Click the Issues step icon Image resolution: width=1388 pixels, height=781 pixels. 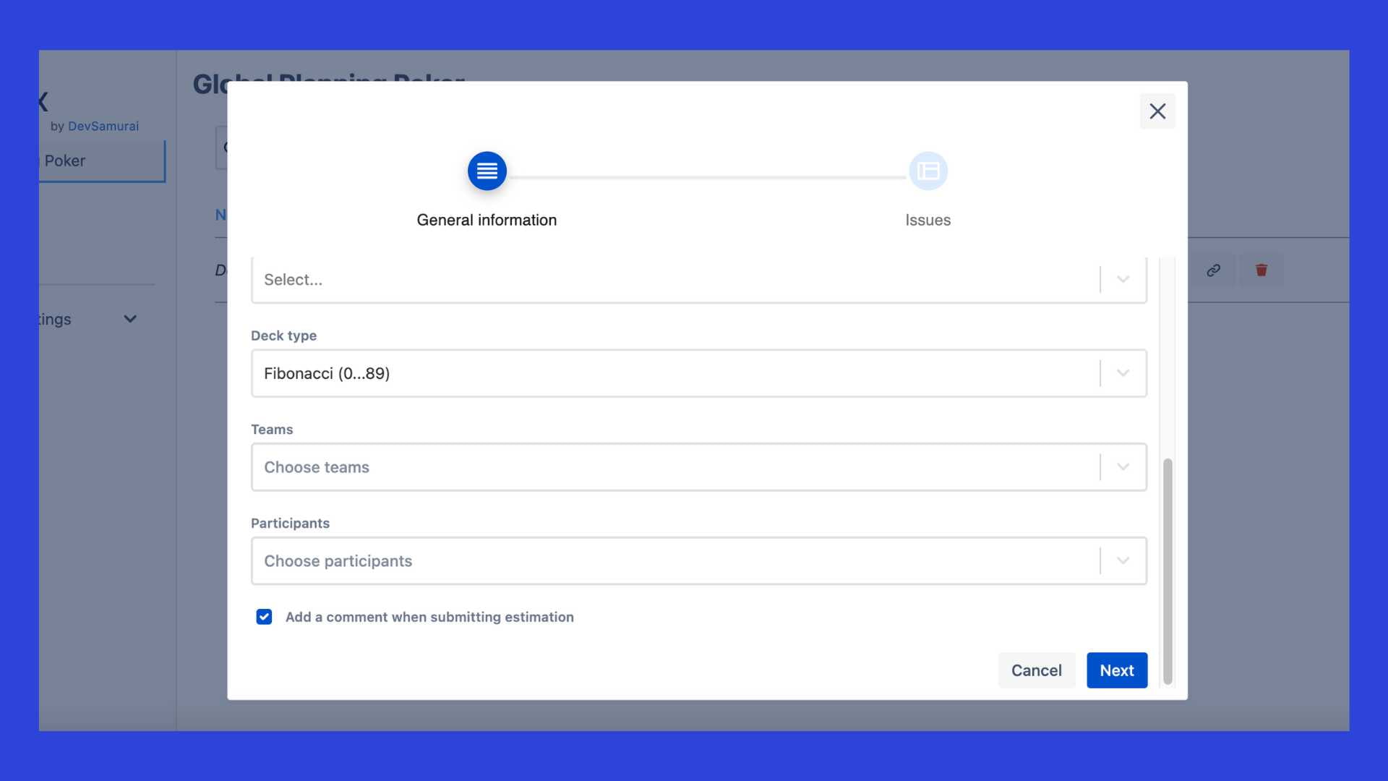[928, 171]
